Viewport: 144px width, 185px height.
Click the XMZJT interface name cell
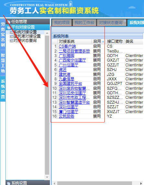[x=113, y=111]
